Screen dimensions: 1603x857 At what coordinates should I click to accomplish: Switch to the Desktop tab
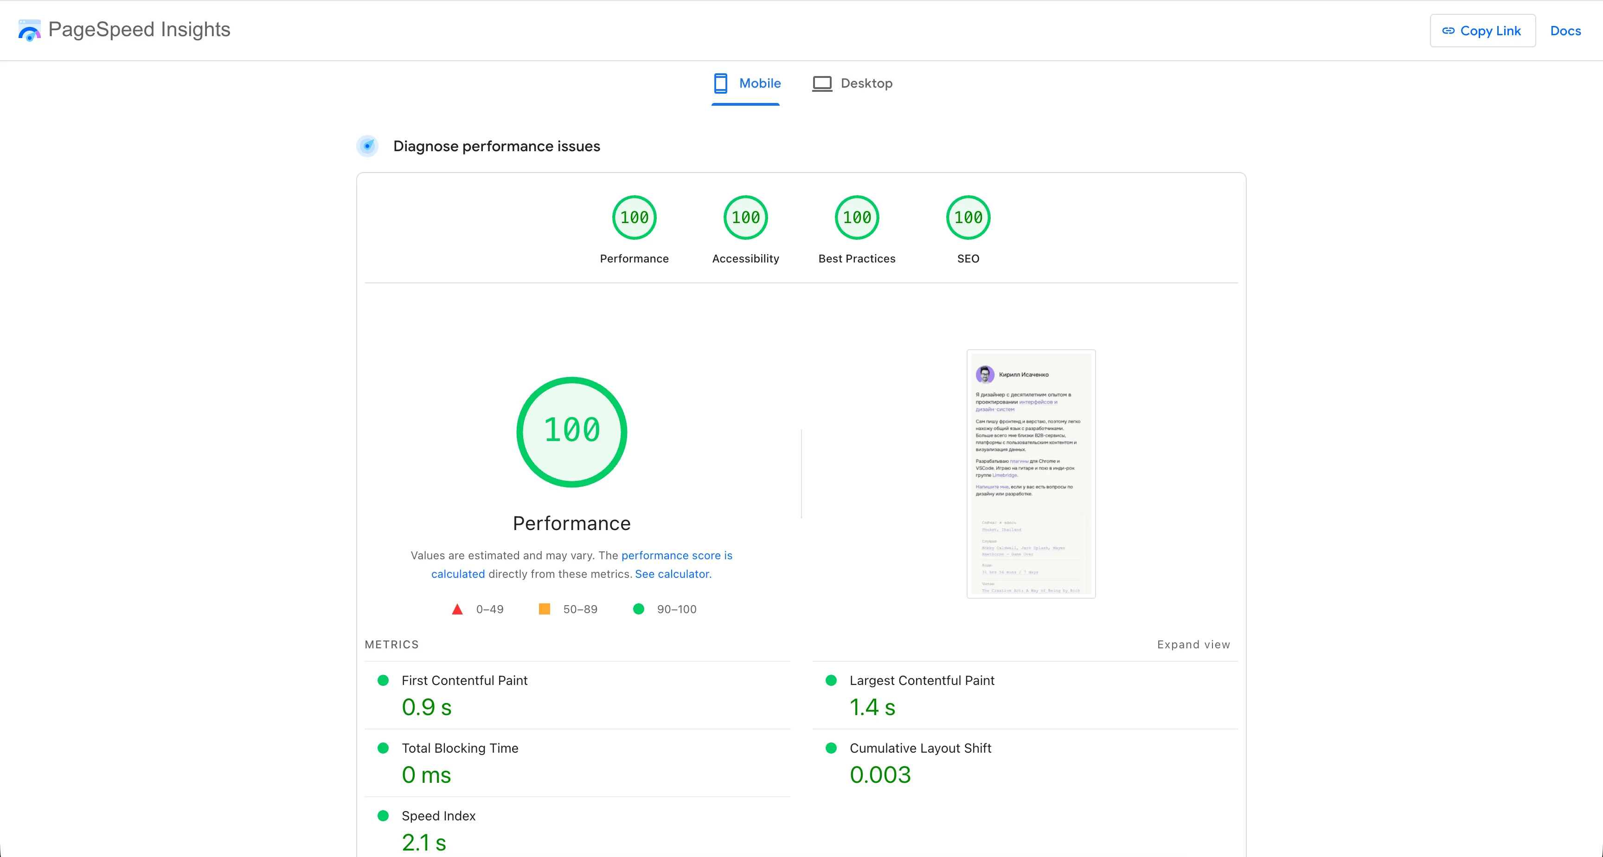tap(852, 83)
